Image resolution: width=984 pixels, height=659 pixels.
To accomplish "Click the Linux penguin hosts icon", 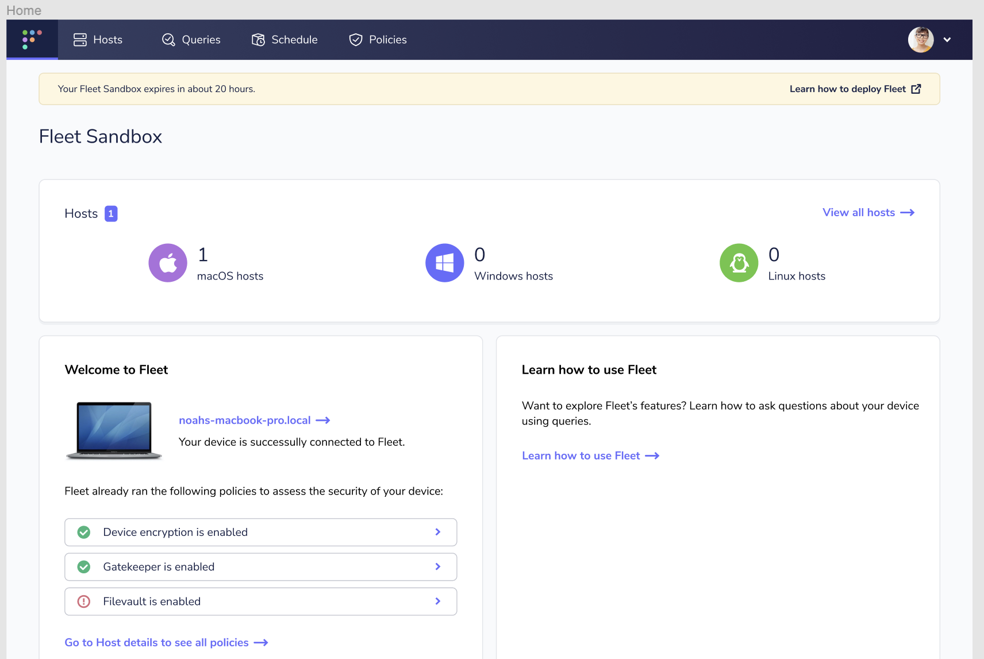I will [x=738, y=263].
